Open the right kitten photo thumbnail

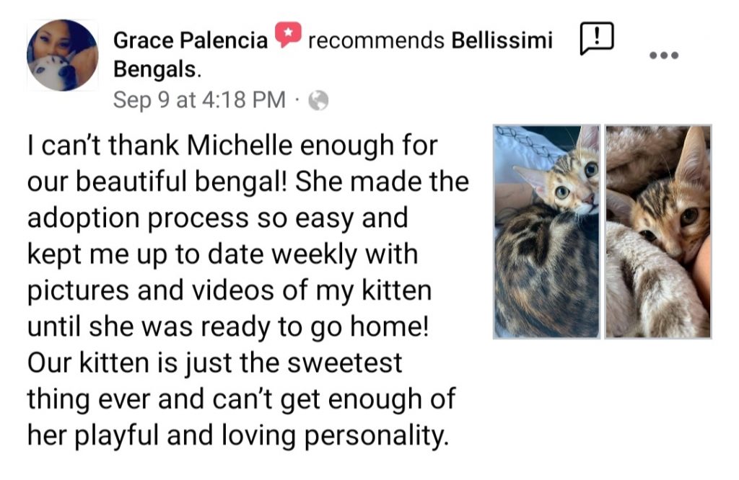[658, 231]
